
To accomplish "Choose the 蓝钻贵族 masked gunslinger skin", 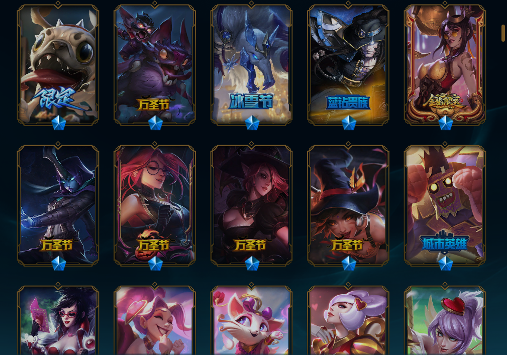I will (x=348, y=65).
